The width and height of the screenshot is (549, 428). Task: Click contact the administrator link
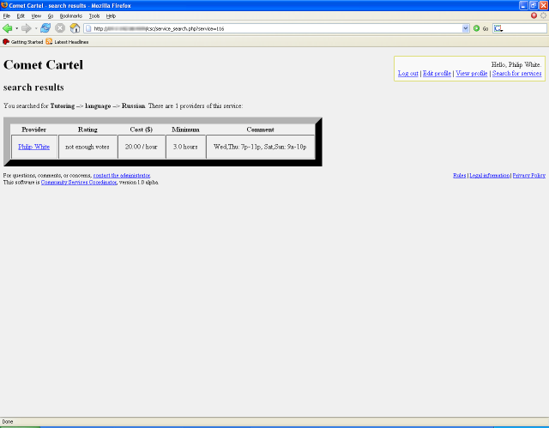tap(122, 175)
